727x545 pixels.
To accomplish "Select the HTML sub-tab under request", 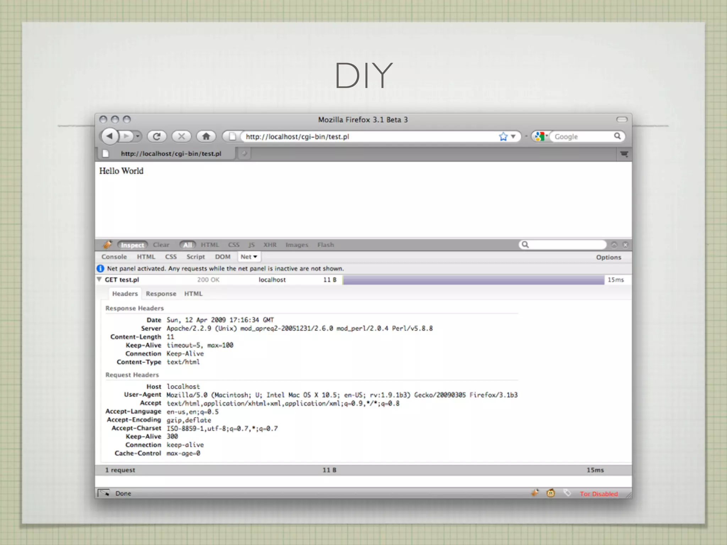I will [x=193, y=294].
